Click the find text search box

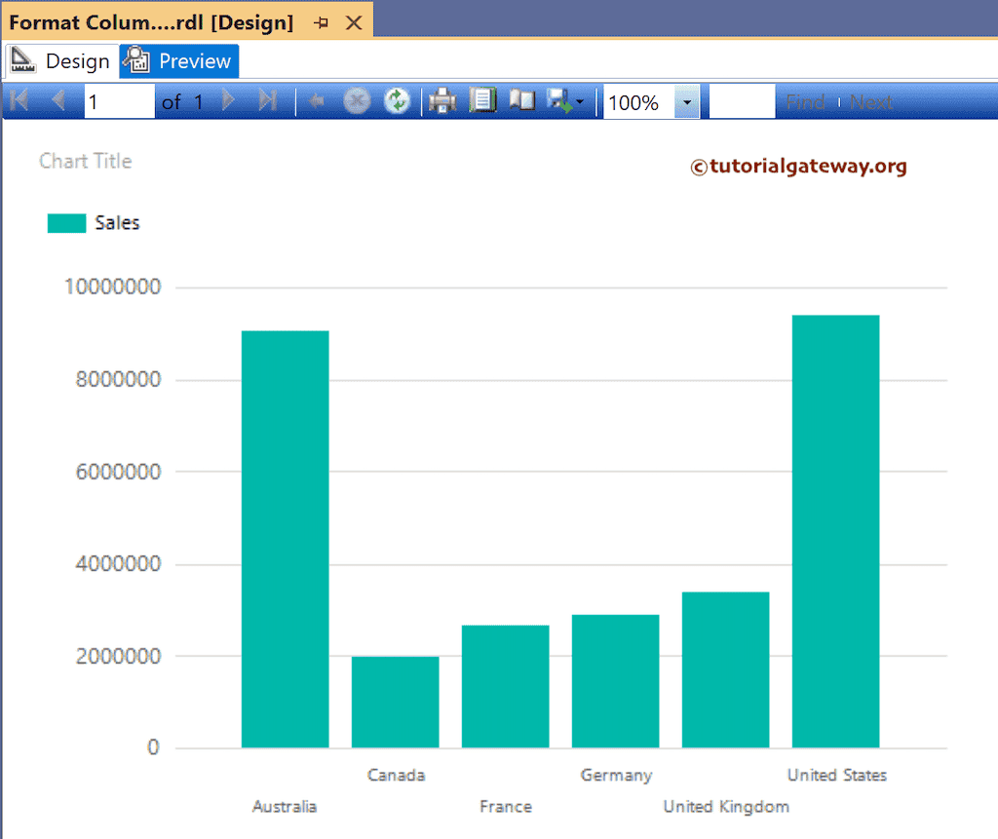point(742,102)
